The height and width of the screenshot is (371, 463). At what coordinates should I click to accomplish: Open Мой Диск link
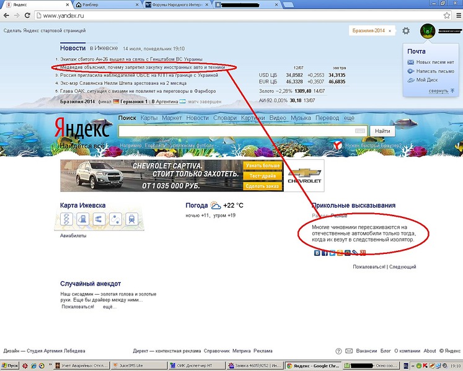click(x=426, y=80)
